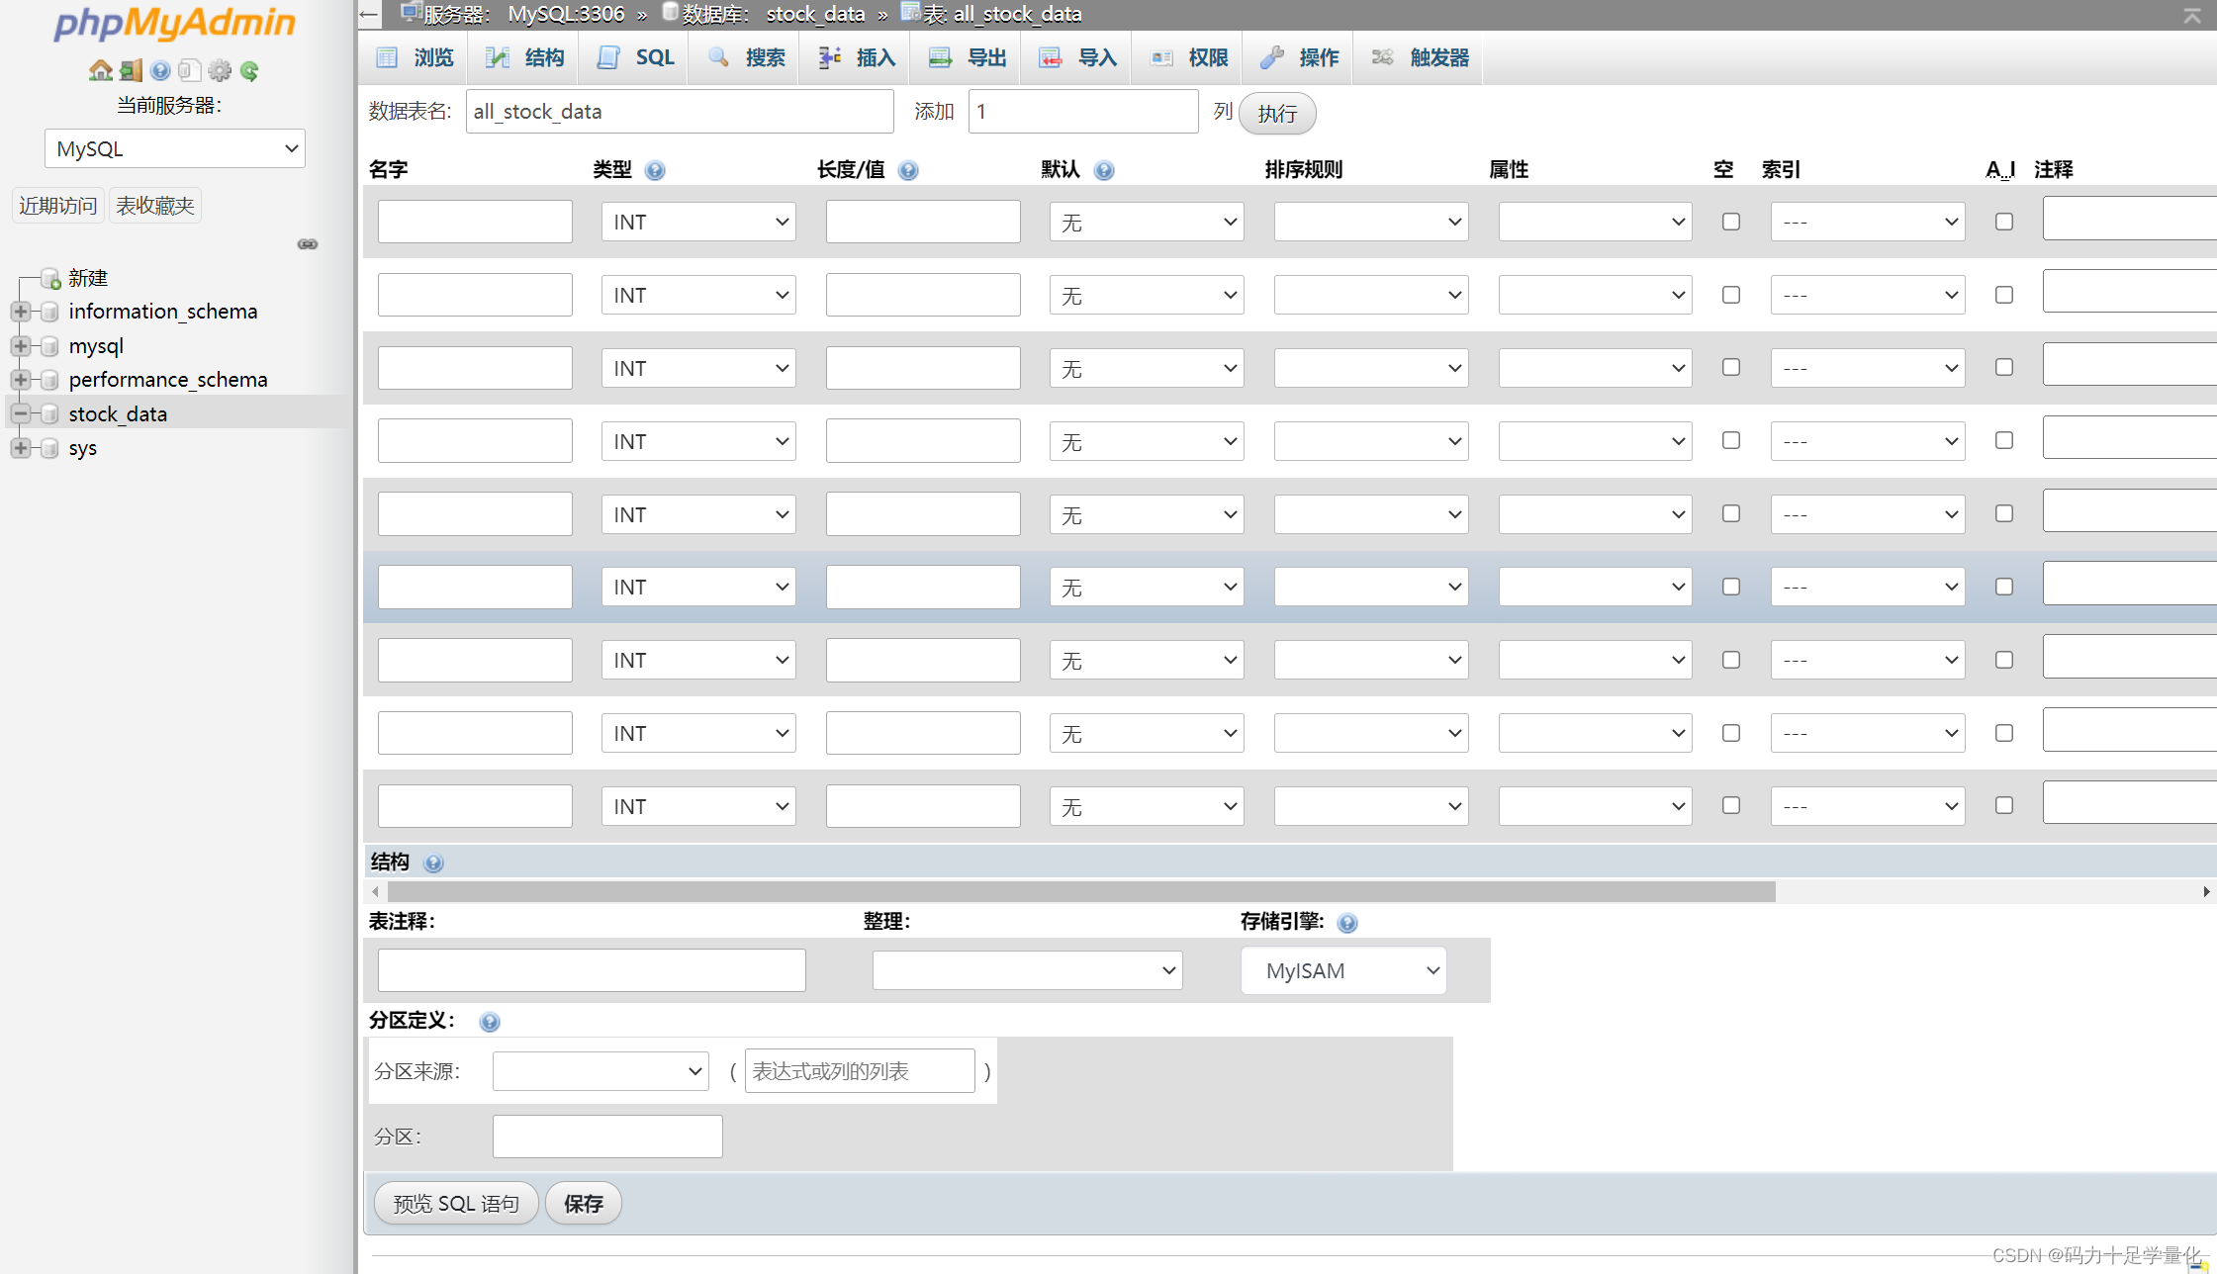Viewport: 2217px width, 1274px height.
Task: Click the 新建 new database icon
Action: click(x=50, y=279)
